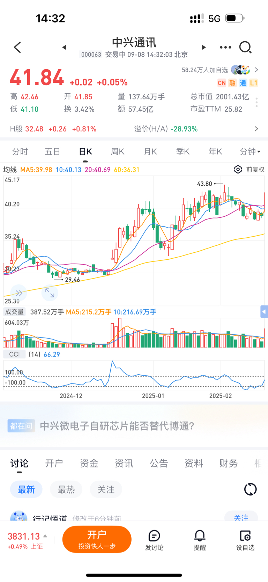The height and width of the screenshot is (582, 268).
Task: Tap the 2025-01 date axis label
Action: (x=153, y=396)
